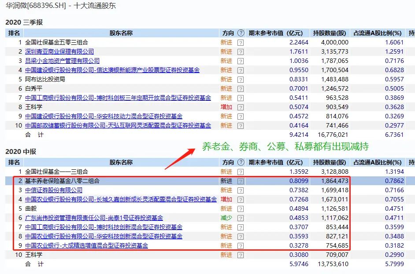Image resolution: width=415 pixels, height=274 pixels.
Task: Open 中信证券股份有限公司 shareholder link
Action: 54,190
